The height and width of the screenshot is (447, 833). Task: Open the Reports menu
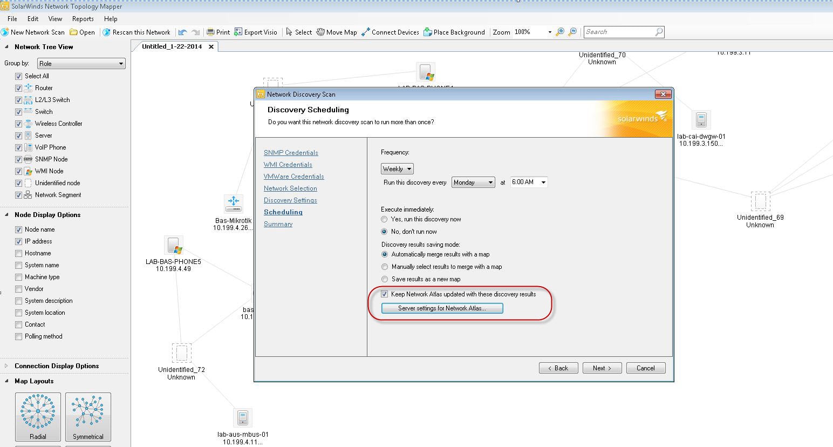point(83,19)
